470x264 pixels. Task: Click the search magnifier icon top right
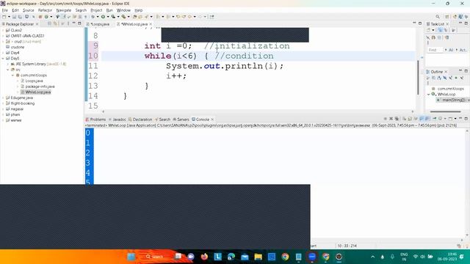click(x=438, y=17)
